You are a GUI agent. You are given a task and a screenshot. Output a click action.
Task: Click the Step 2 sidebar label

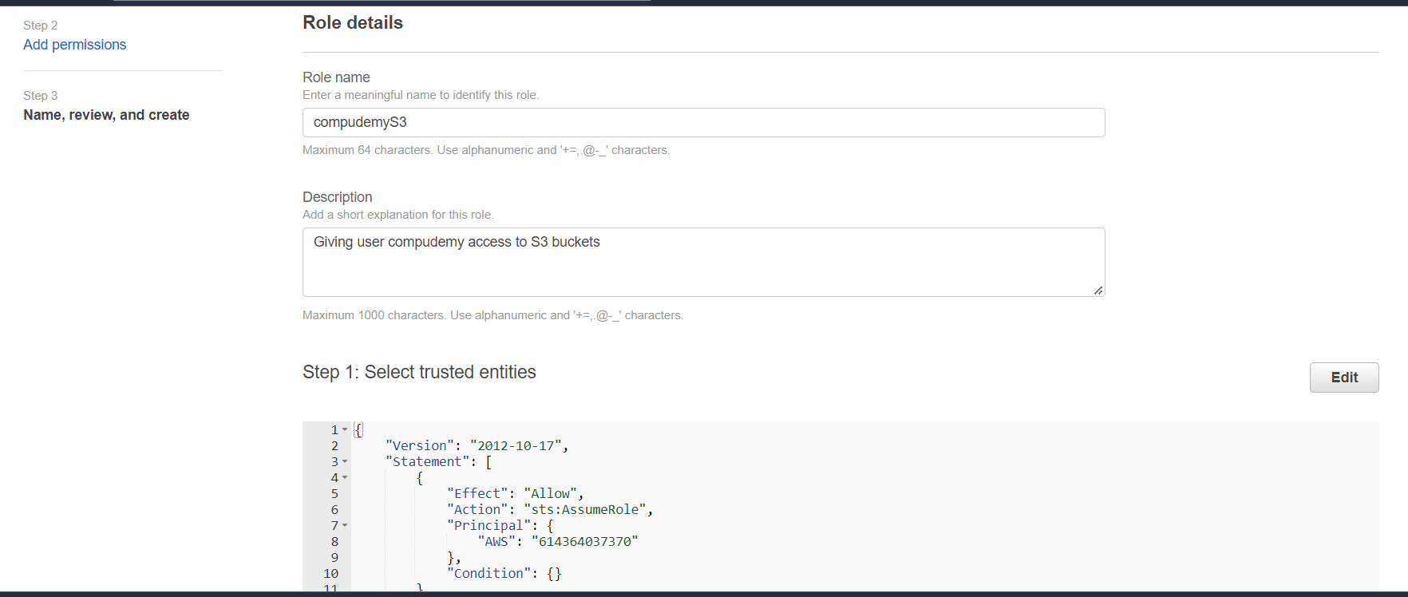click(x=40, y=26)
